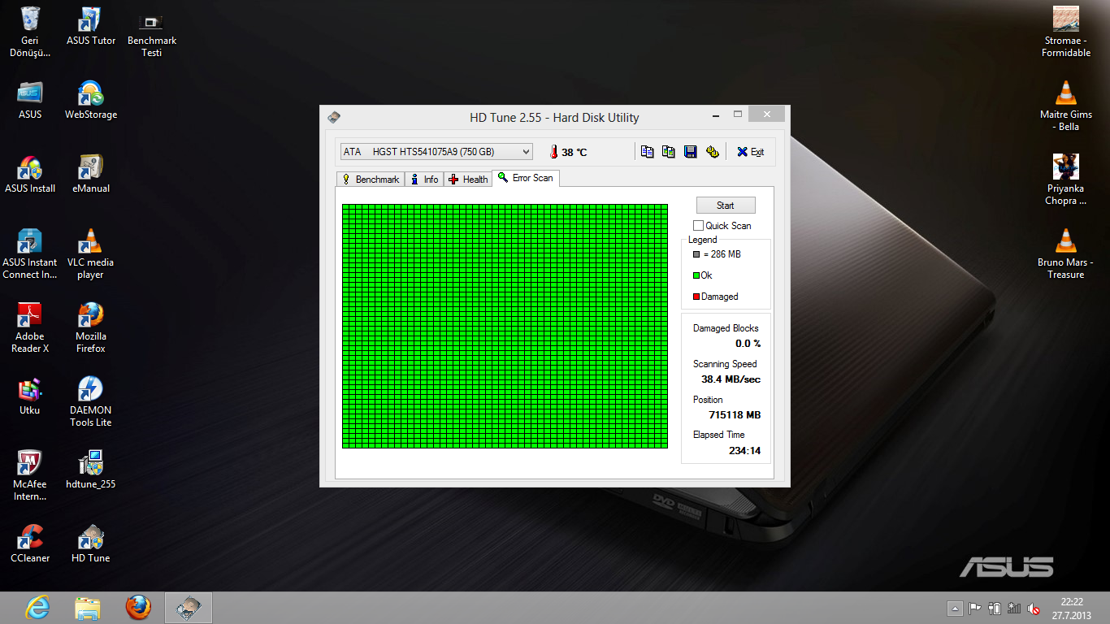1110x624 pixels.
Task: Select the DAEMON Tools Lite desktop icon
Action: (x=91, y=401)
